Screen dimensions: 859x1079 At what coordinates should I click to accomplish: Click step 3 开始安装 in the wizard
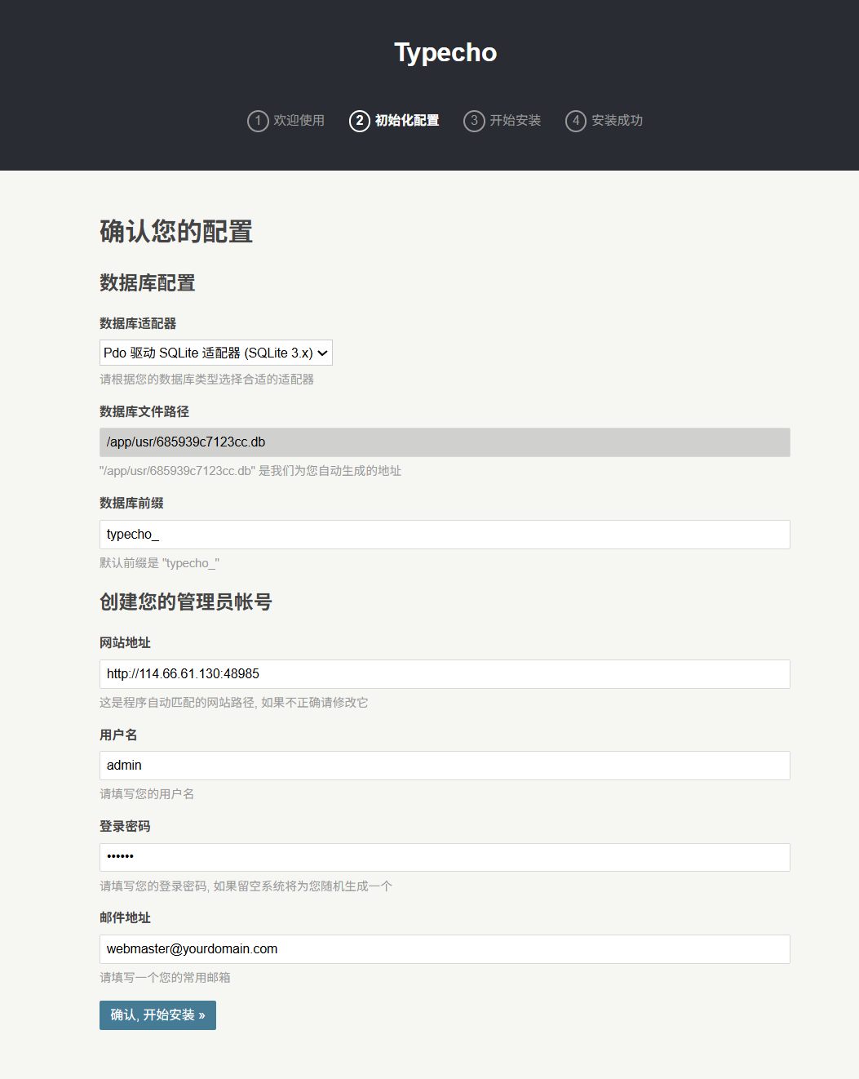pos(503,121)
